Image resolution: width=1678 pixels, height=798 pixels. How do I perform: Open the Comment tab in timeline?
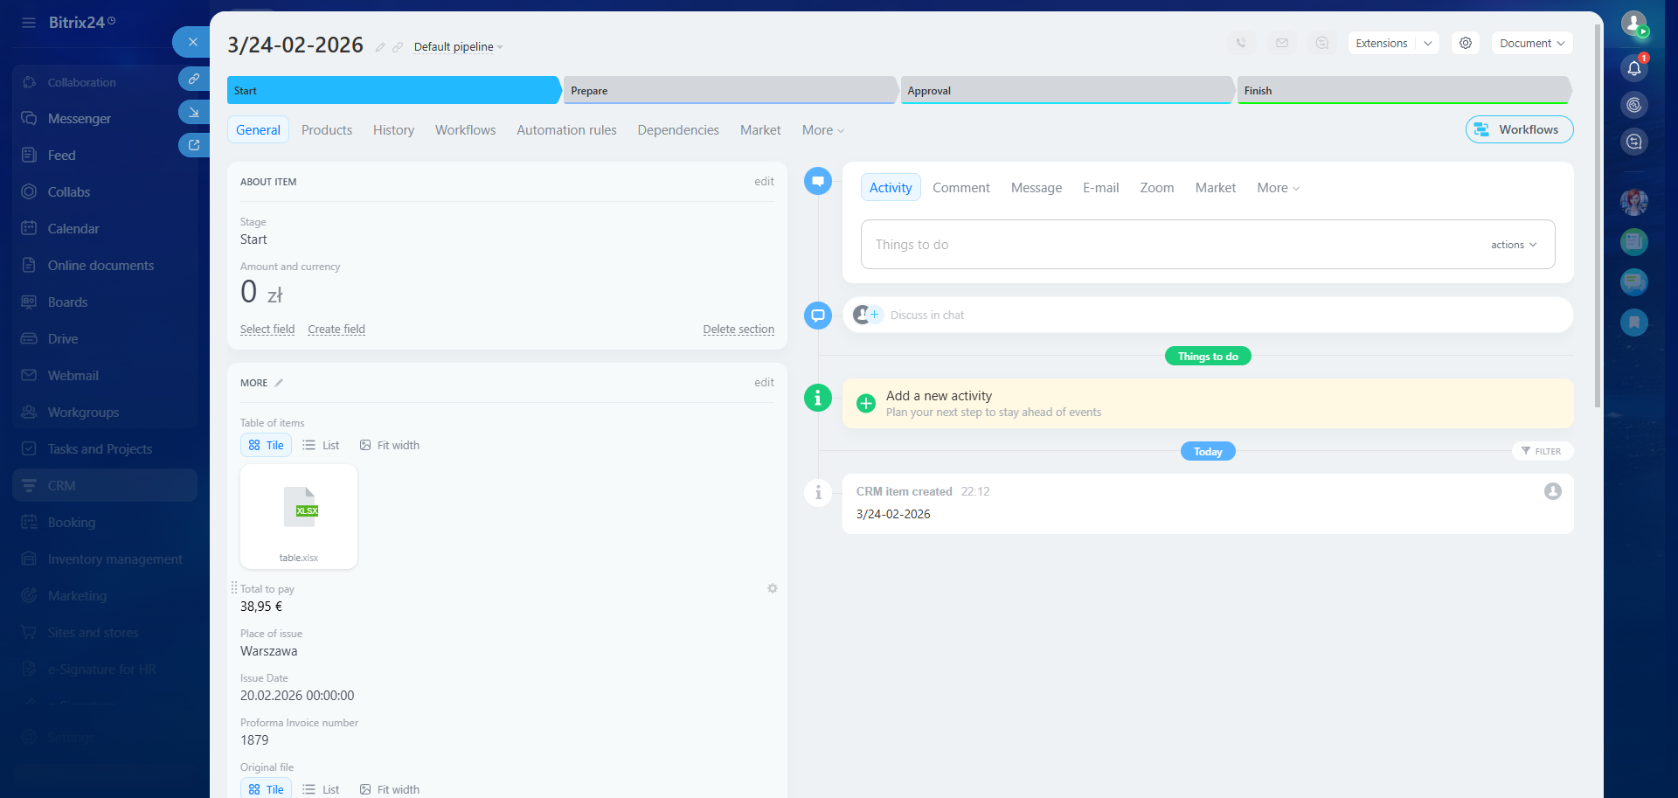[x=960, y=188]
